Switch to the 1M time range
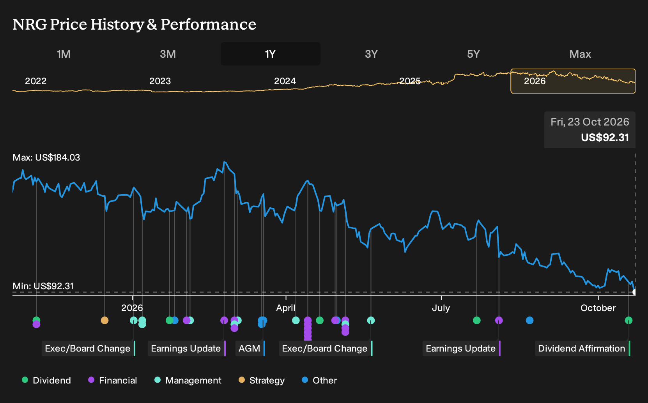 64,54
